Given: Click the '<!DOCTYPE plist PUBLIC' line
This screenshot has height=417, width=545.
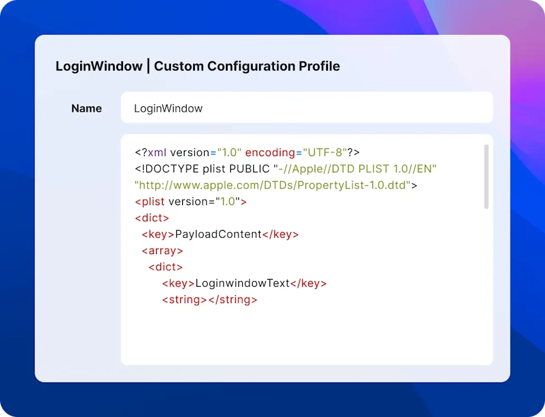Looking at the screenshot, I should click(x=286, y=168).
